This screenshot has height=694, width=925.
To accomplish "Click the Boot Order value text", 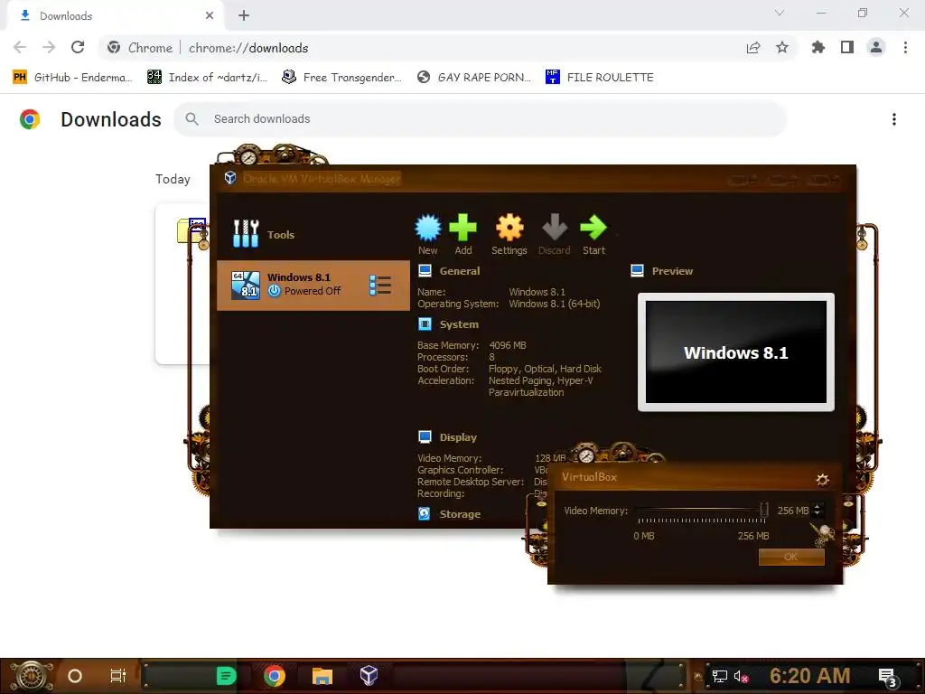I will click(x=545, y=369).
